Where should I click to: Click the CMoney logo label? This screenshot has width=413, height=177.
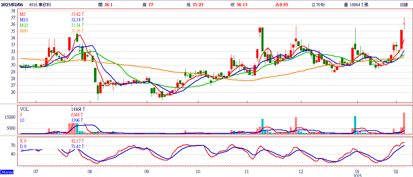(x=7, y=172)
